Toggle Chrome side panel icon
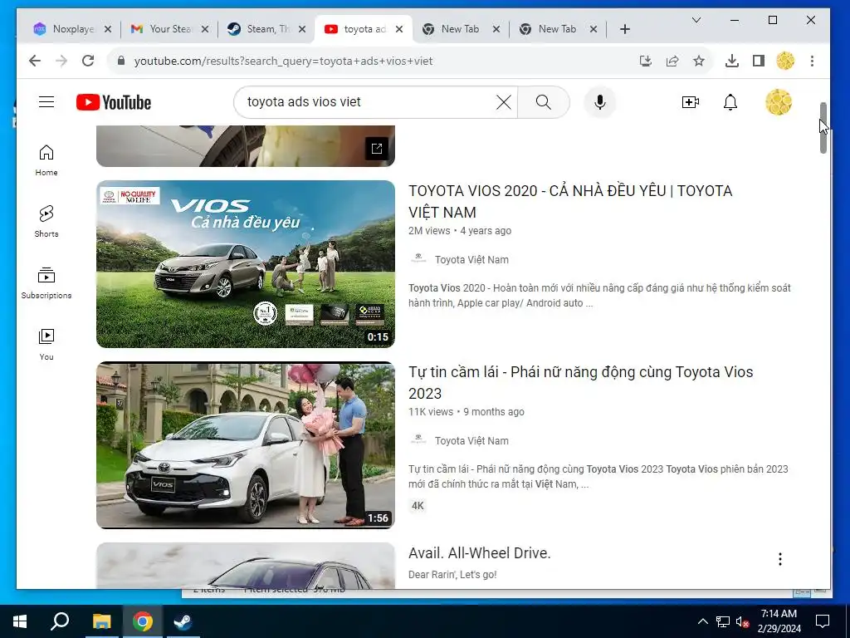Screen dimensions: 850x638 (x=759, y=61)
